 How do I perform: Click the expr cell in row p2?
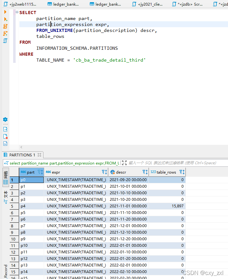tap(76, 193)
